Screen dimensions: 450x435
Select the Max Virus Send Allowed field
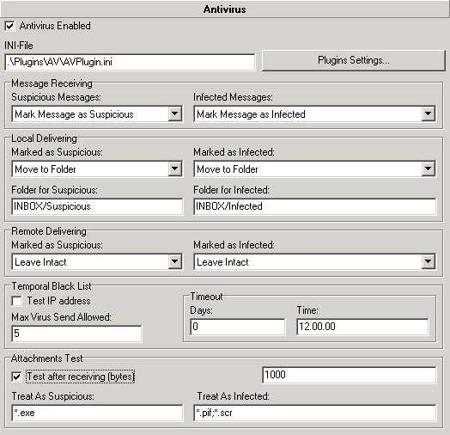click(76, 334)
